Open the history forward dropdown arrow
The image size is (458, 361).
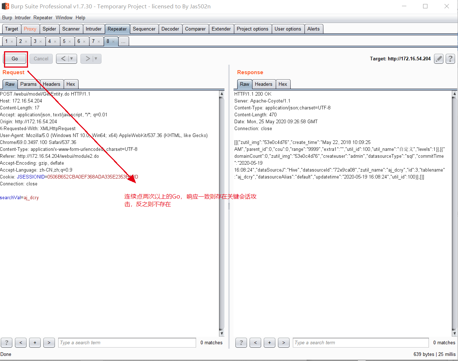[96, 59]
